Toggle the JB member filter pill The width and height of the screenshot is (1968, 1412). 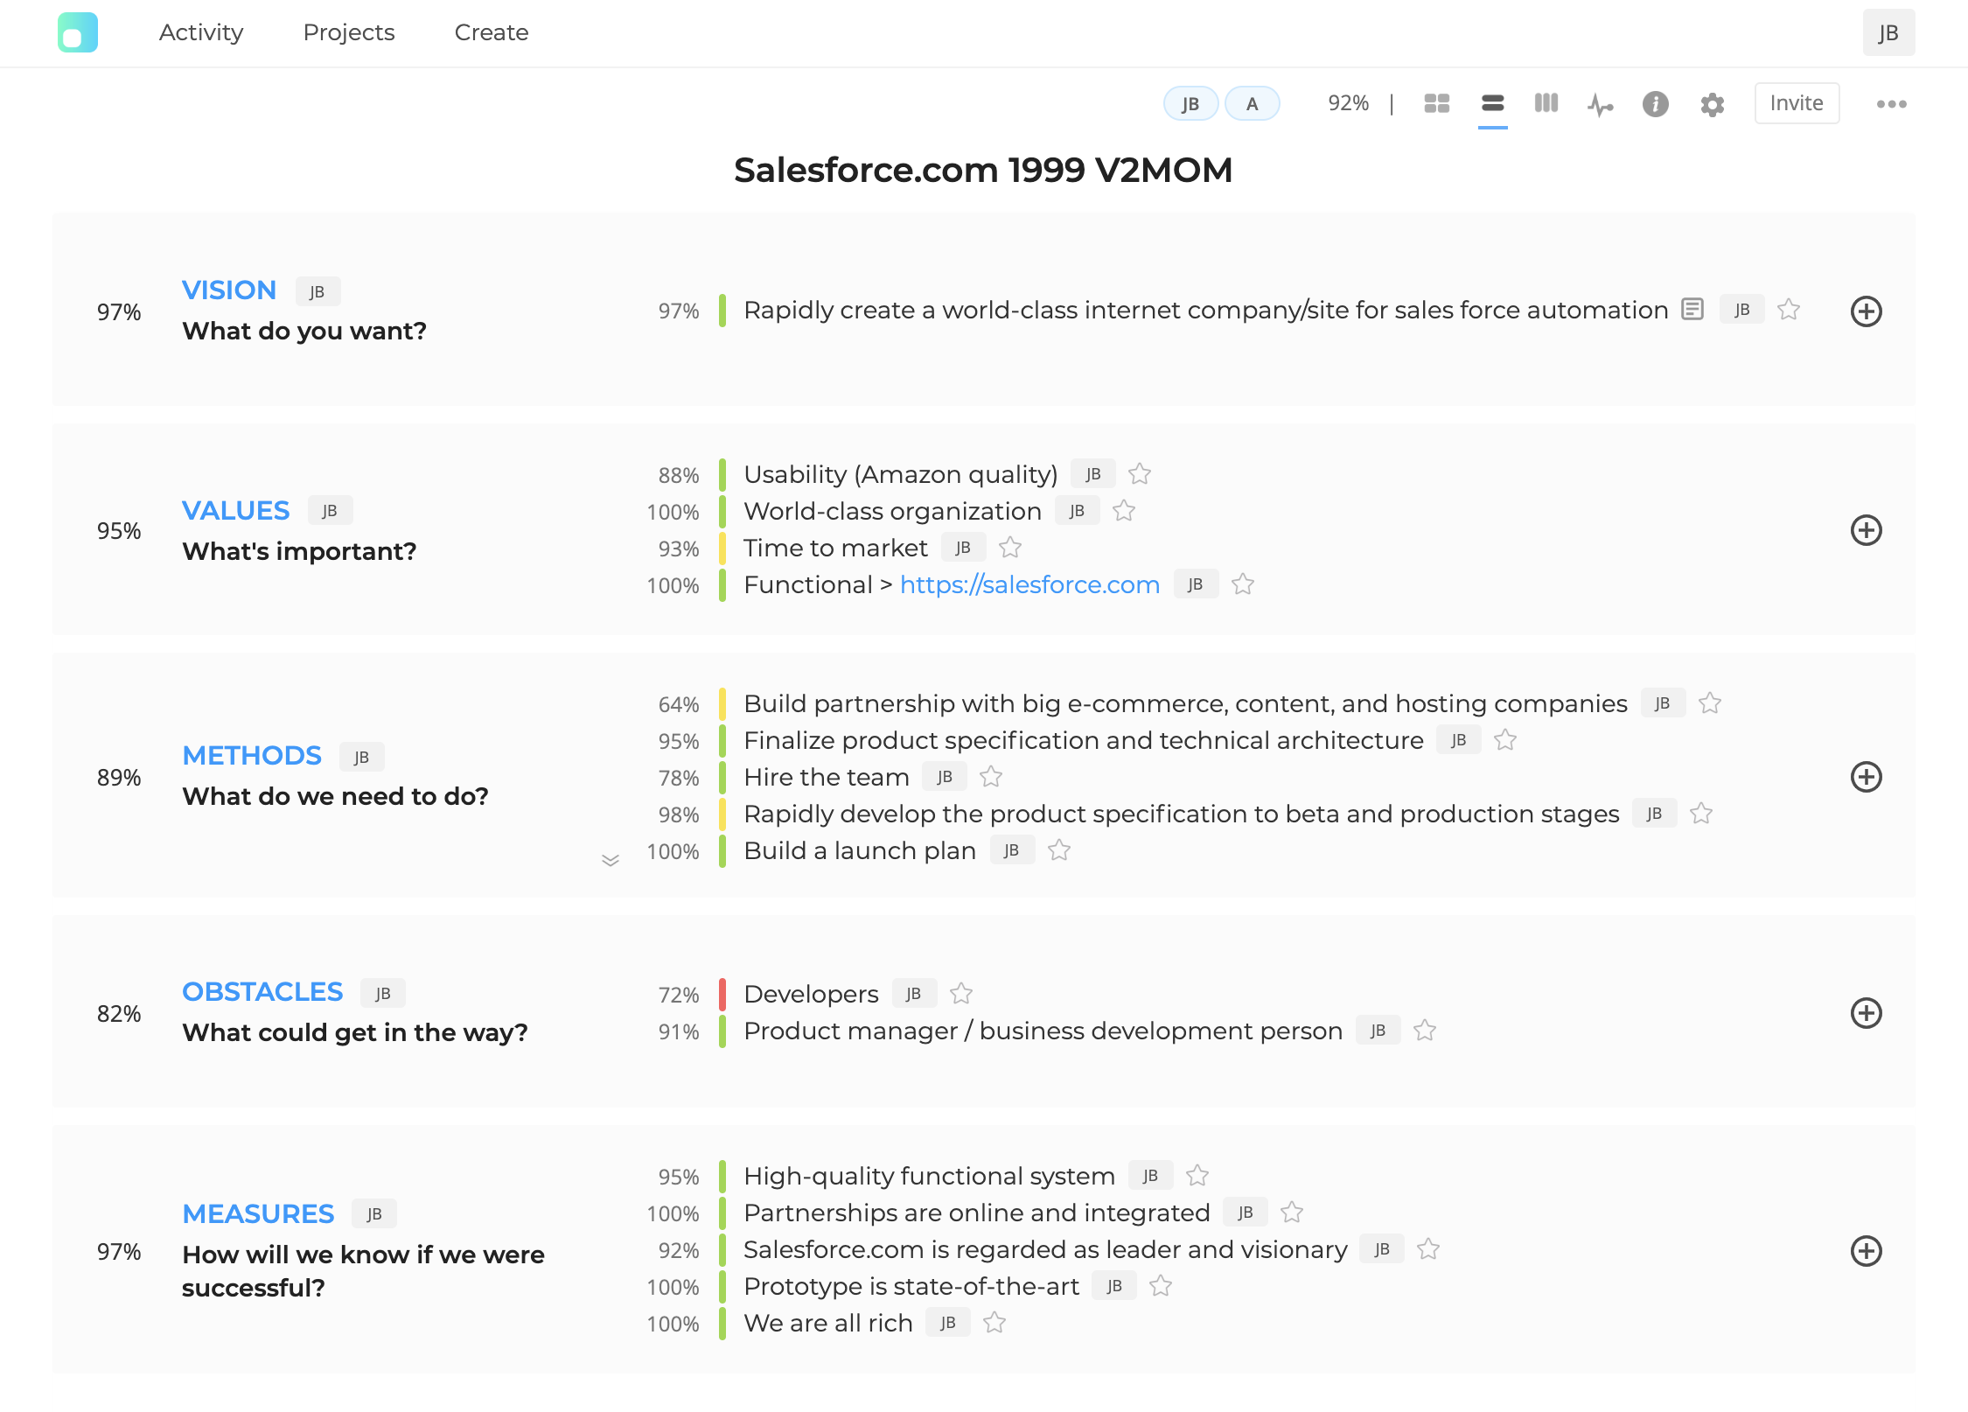1190,104
